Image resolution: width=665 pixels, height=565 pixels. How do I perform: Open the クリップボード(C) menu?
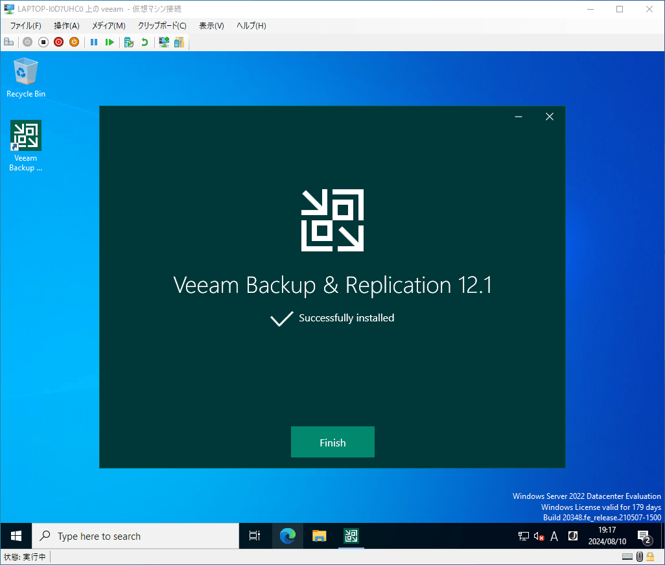click(162, 25)
